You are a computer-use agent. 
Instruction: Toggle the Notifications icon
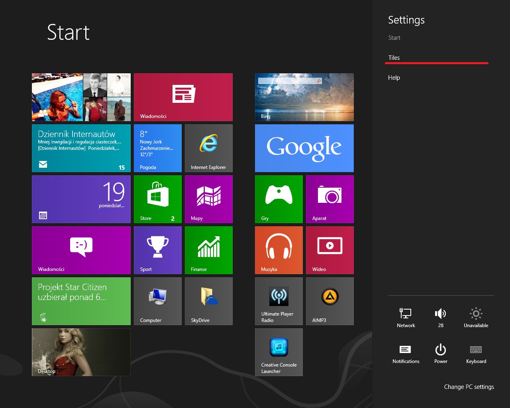pos(406,353)
